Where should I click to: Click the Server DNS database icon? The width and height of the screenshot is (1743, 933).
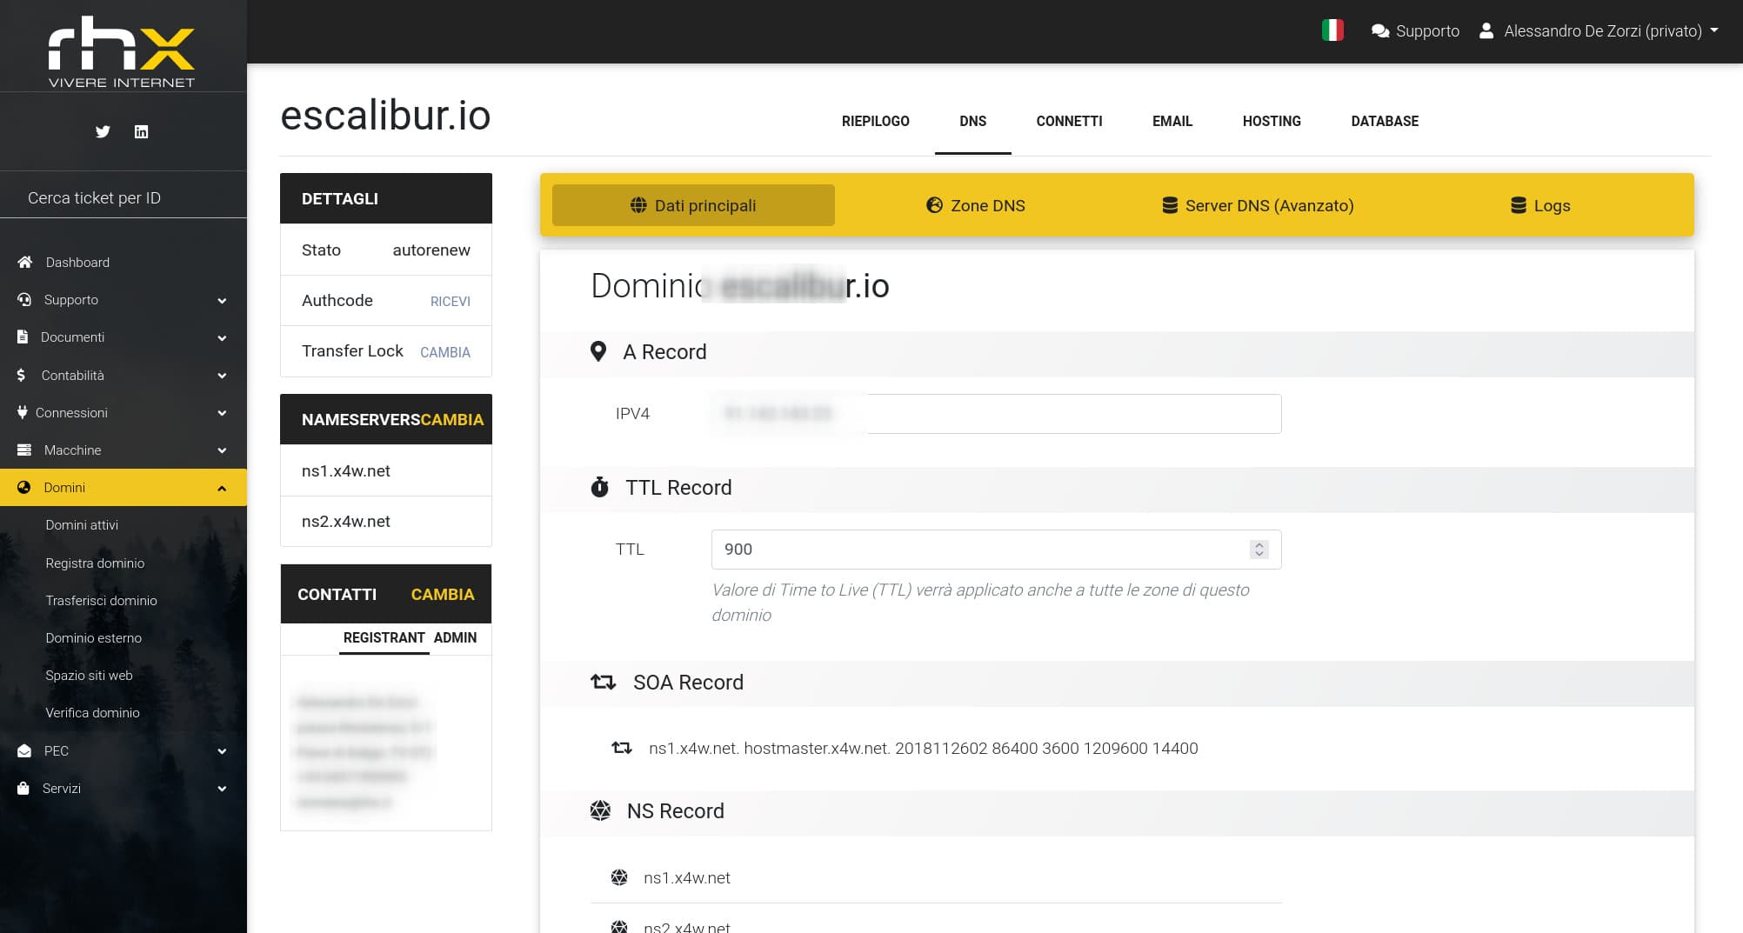coord(1170,205)
